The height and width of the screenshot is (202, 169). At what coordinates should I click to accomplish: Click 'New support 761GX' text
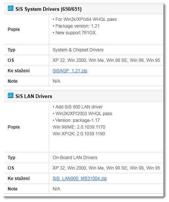[74, 33]
